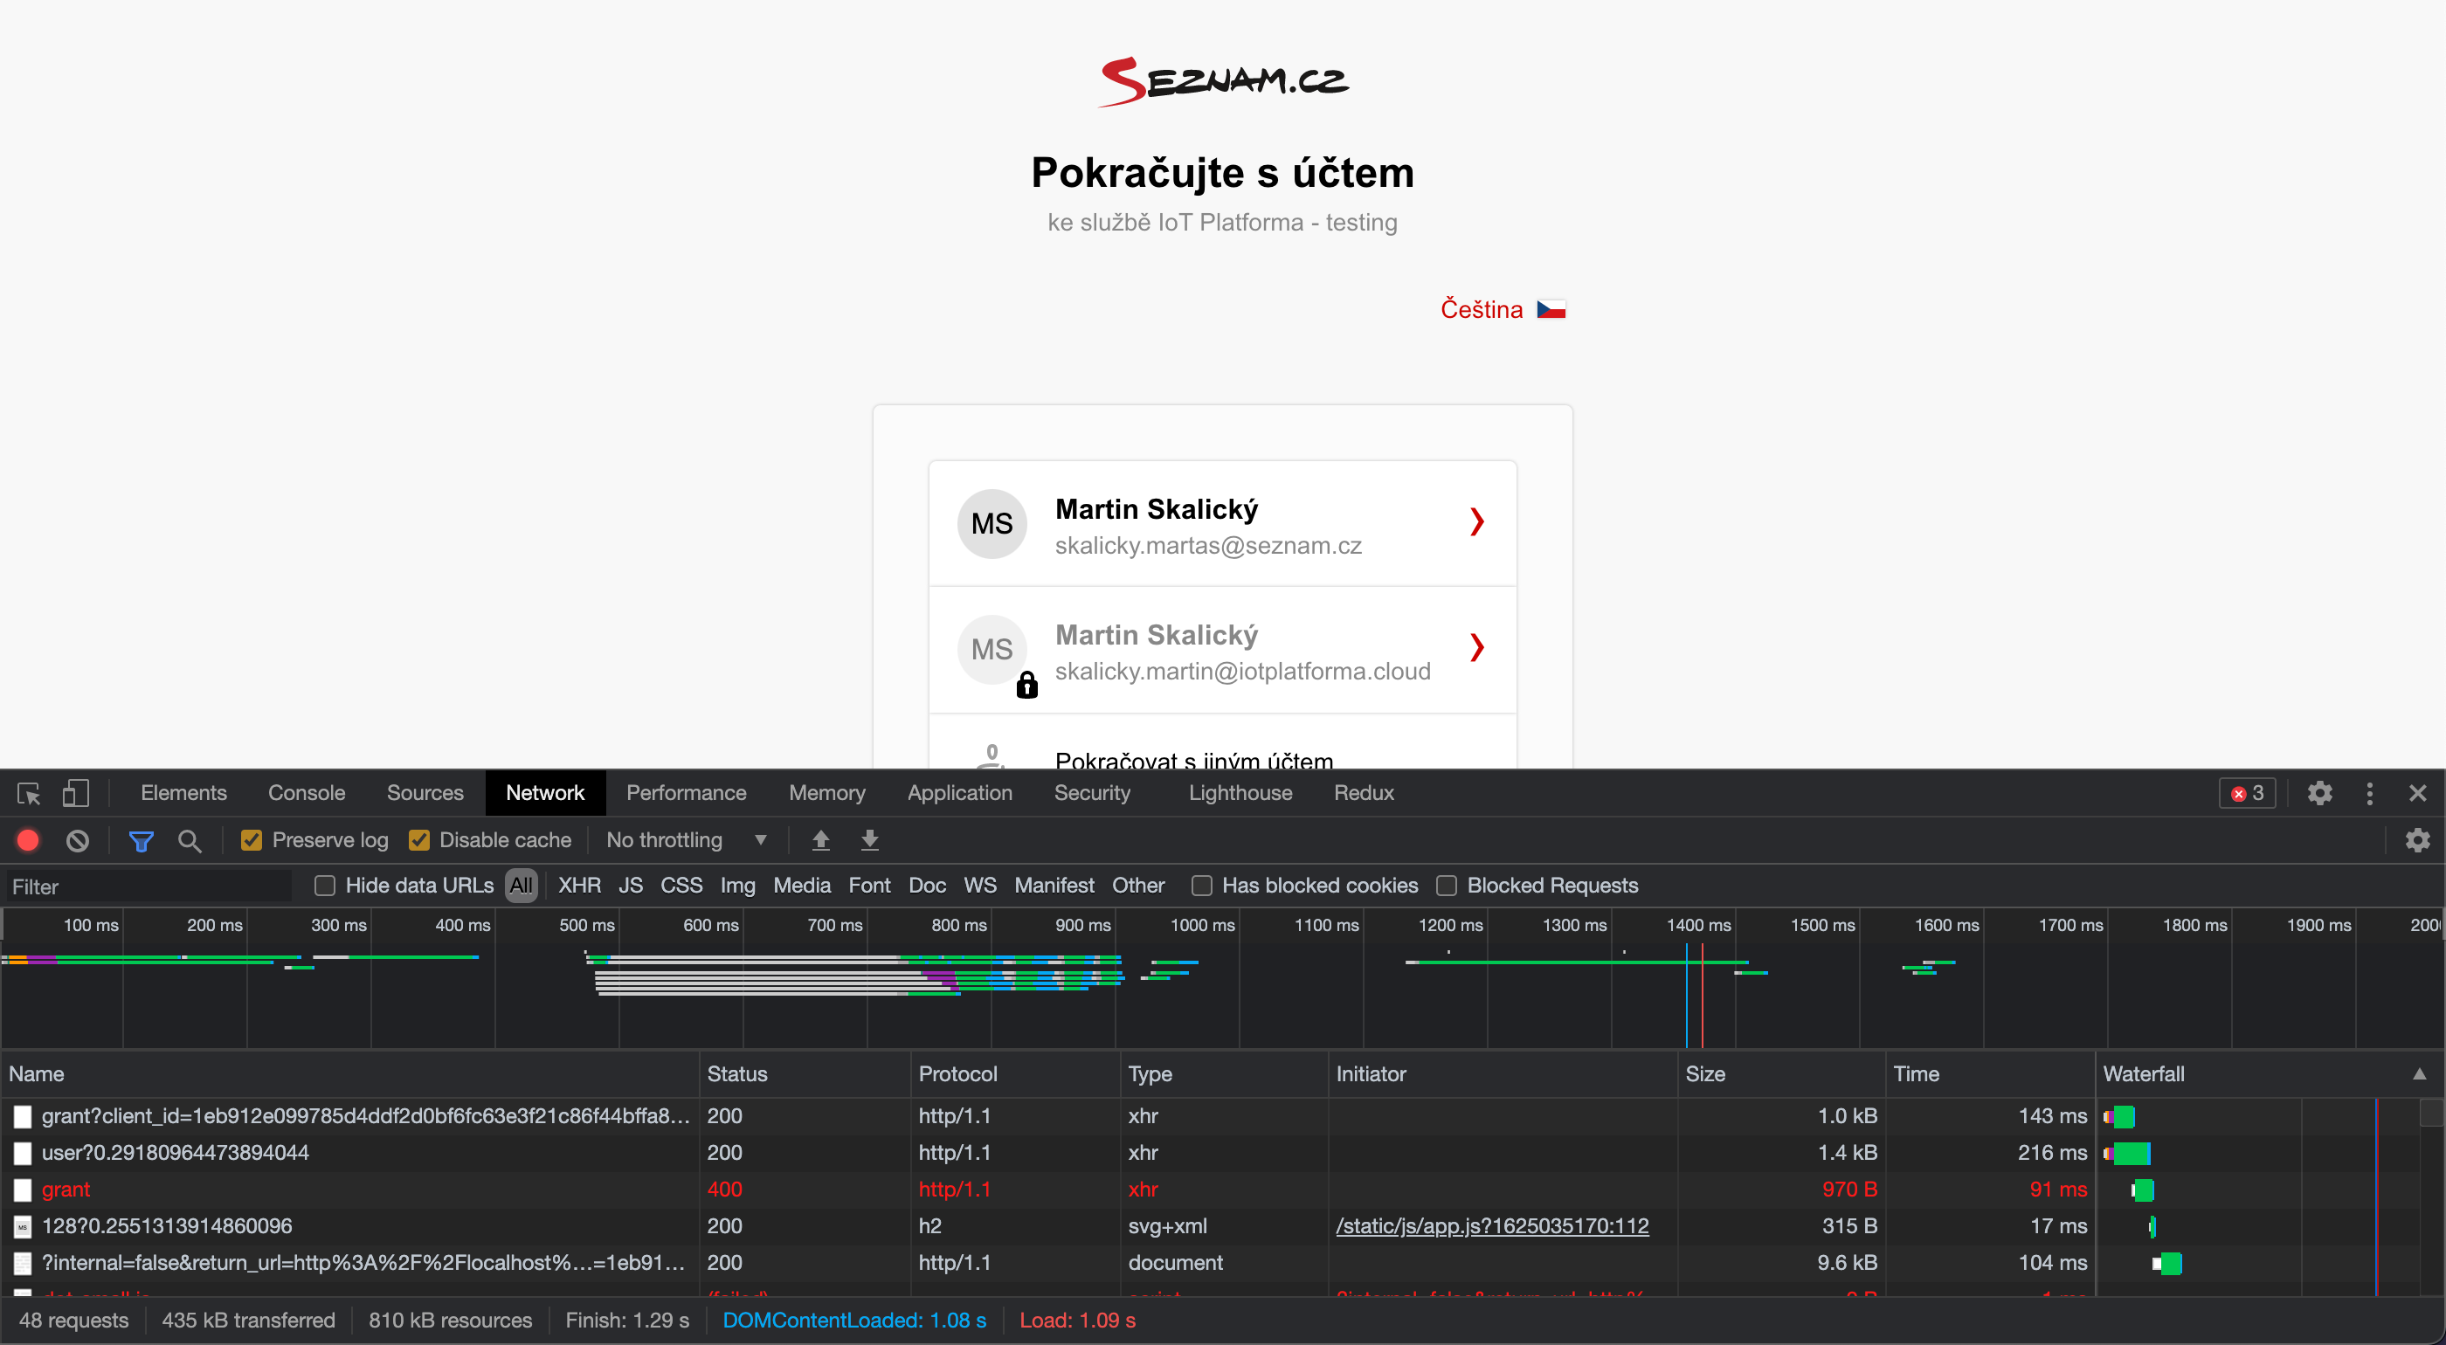Viewport: 2446px width, 1345px height.
Task: Filter requests by Other type
Action: point(1137,886)
